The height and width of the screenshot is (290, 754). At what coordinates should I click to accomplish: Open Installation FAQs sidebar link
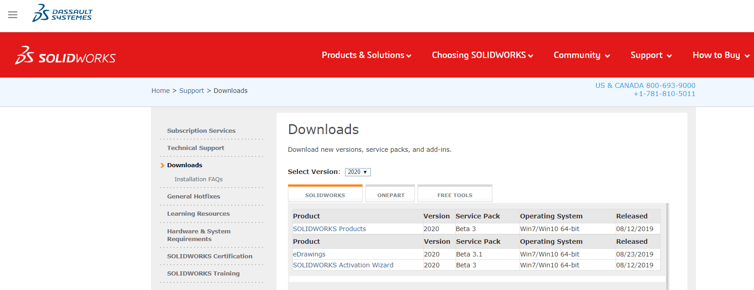click(x=199, y=179)
